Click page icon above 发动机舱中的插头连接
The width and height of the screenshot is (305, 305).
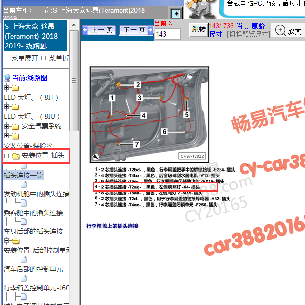(23, 184)
